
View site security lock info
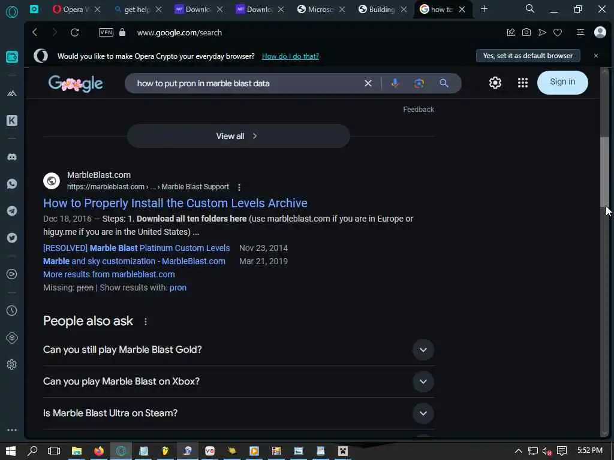coord(122,32)
